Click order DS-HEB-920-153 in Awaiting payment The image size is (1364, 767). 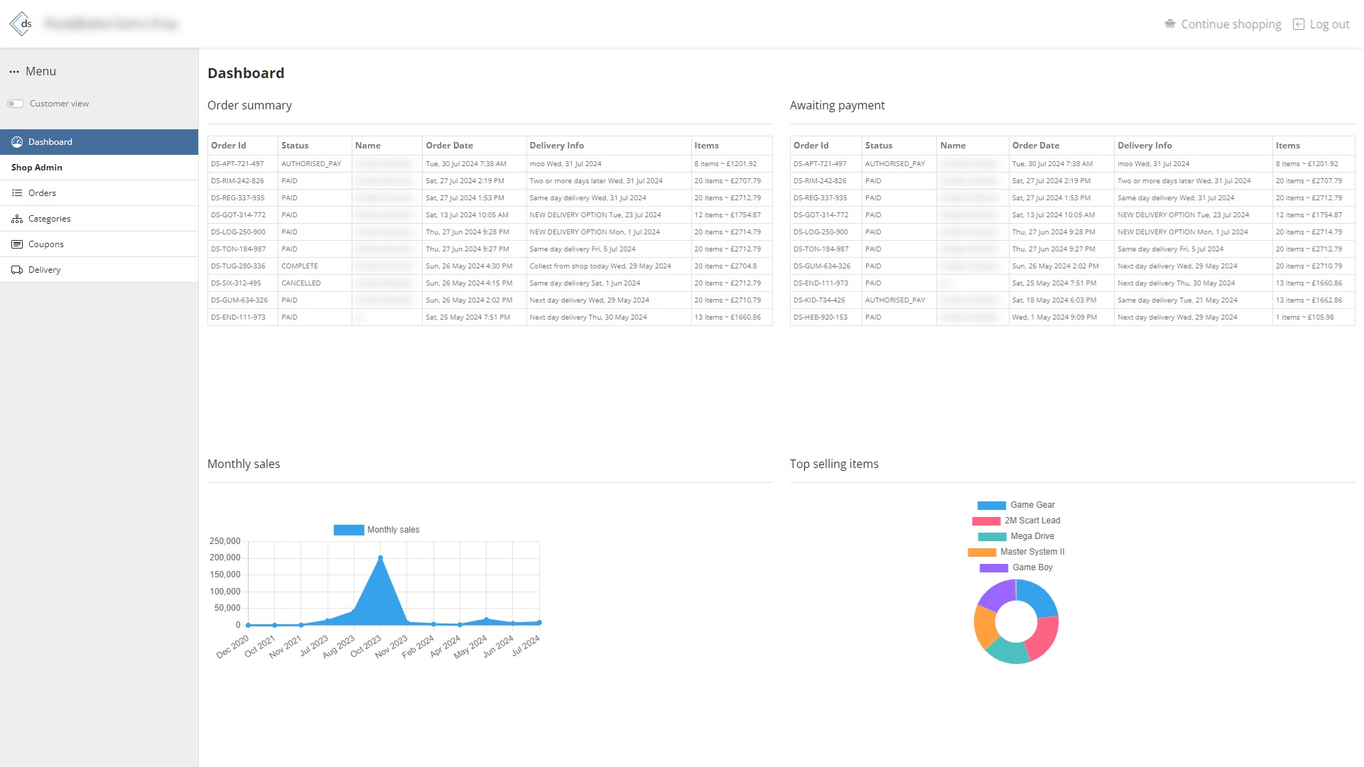click(821, 317)
